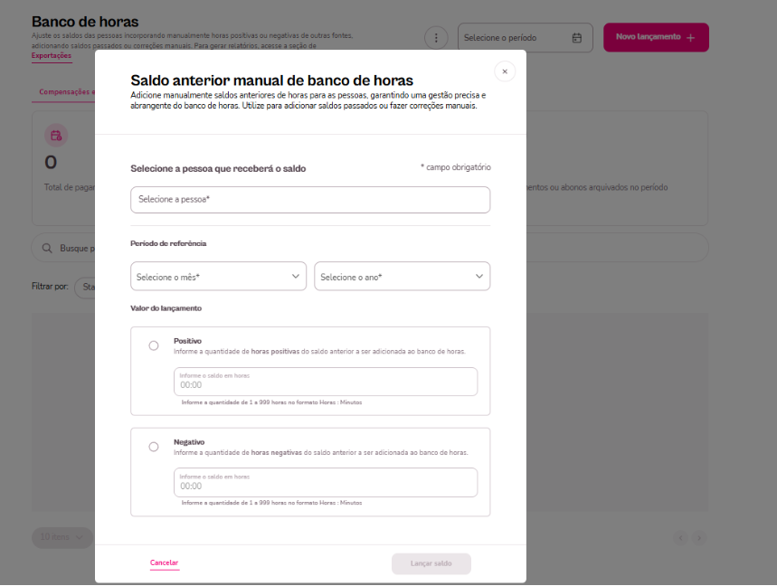The image size is (777, 586).
Task: Select the Positivo radio option
Action: [x=154, y=345]
